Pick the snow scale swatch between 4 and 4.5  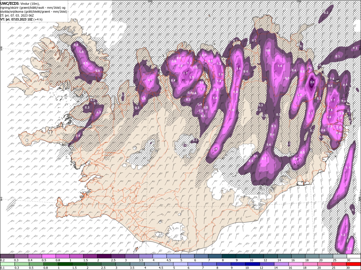160,256
